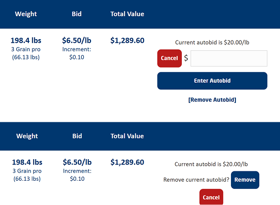Image resolution: width=280 pixels, height=205 pixels.
Task: Select the $1,289.60 total in the upper table
Action: pyautogui.click(x=127, y=40)
